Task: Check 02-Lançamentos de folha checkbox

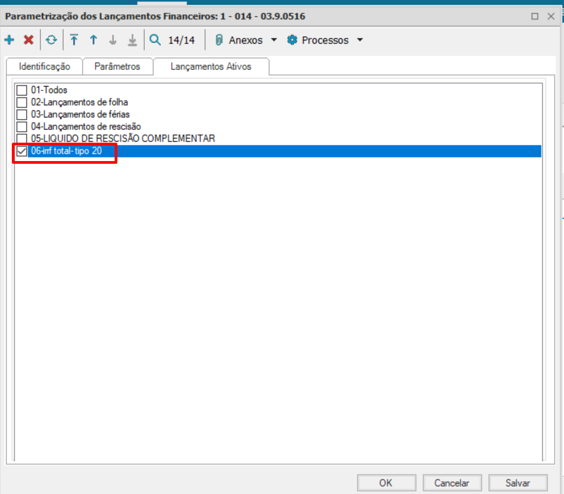Action: pyautogui.click(x=22, y=103)
